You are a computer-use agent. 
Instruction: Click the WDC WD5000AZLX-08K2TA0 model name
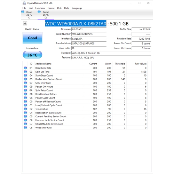pyautogui.click(x=76, y=24)
